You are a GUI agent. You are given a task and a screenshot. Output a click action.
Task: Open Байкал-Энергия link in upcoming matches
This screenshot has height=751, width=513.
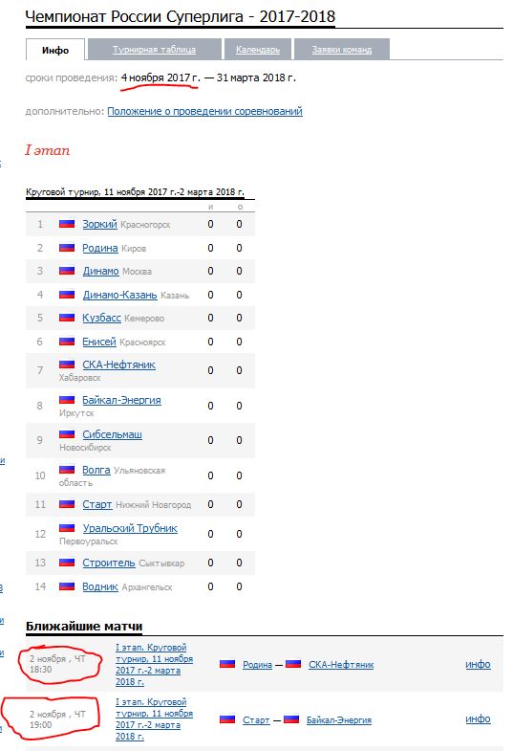[339, 719]
